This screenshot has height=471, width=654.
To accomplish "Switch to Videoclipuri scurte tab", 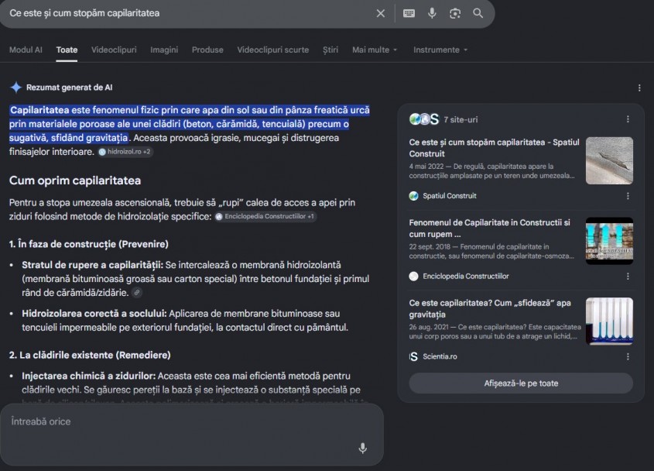I will coord(272,50).
